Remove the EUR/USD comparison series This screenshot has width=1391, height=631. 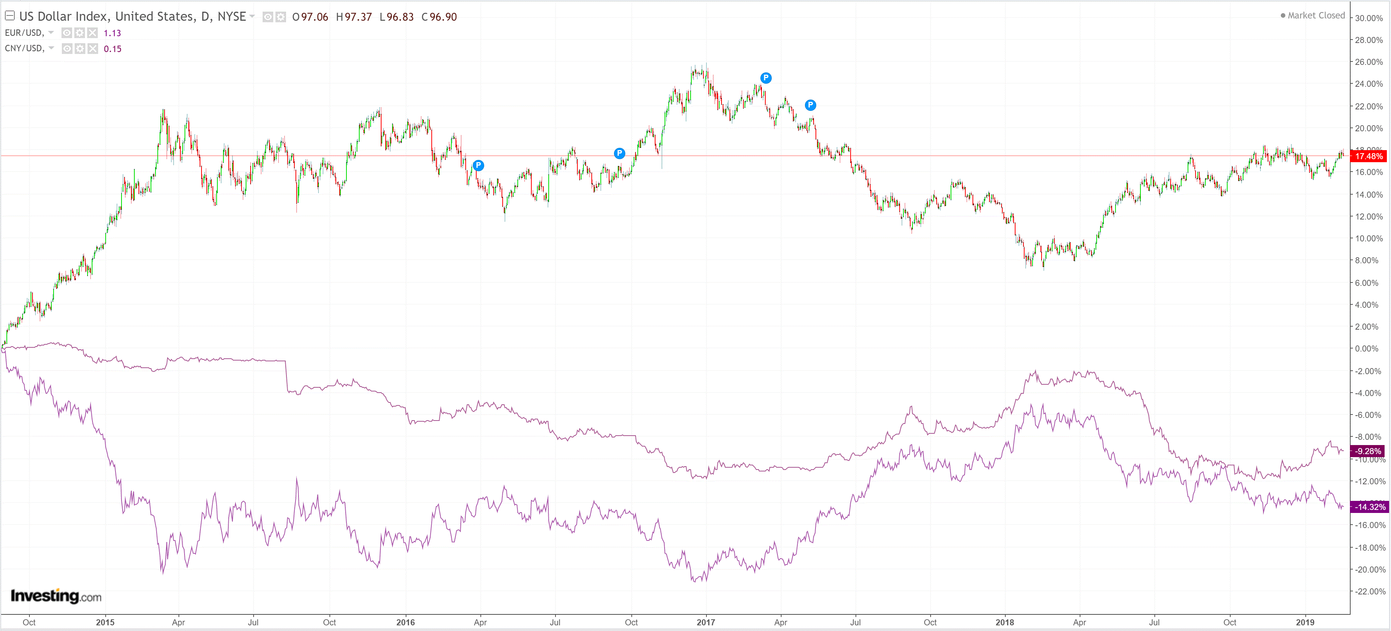(93, 33)
